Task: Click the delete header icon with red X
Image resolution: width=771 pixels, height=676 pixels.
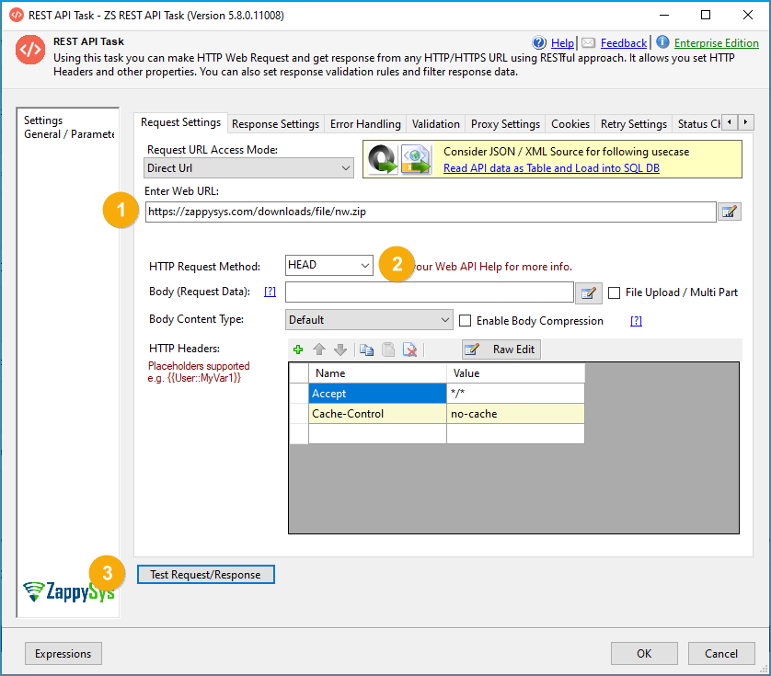Action: click(x=410, y=349)
